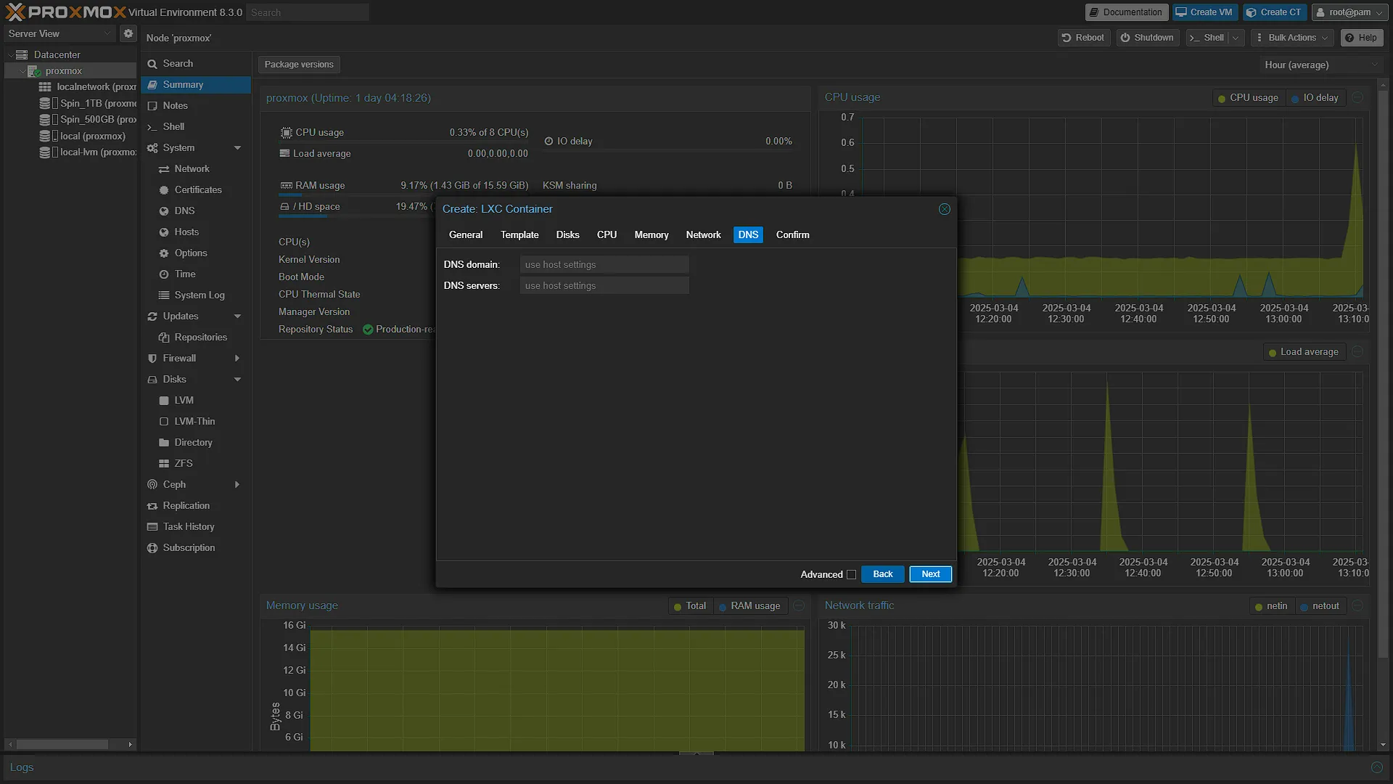Click the Shell prompt icon in node menu
Screen dimensions: 1393x784
click(x=152, y=127)
